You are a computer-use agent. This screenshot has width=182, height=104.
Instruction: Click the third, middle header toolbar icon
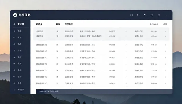click(x=145, y=15)
